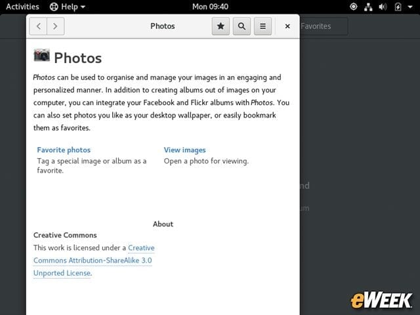Click the circular status icon in top bar
This screenshot has width=420, height=315.
click(354, 7)
